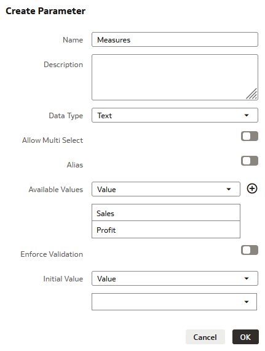Click the Initial Value dropdown arrow icon
This screenshot has height=351, width=265.
247,279
